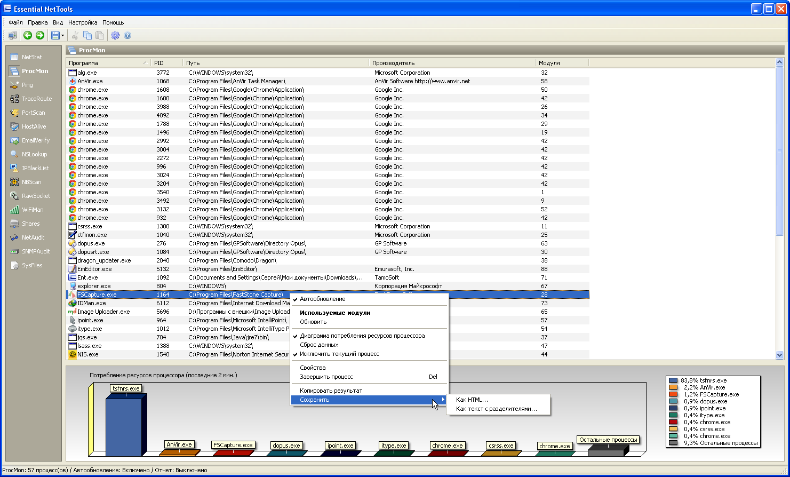Viewport: 790px width, 477px height.
Task: Toggle Автообновление in context menu
Action: click(369, 299)
